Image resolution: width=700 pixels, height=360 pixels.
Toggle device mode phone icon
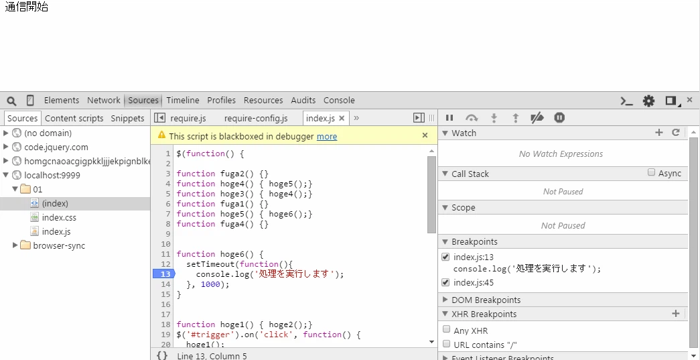(30, 101)
